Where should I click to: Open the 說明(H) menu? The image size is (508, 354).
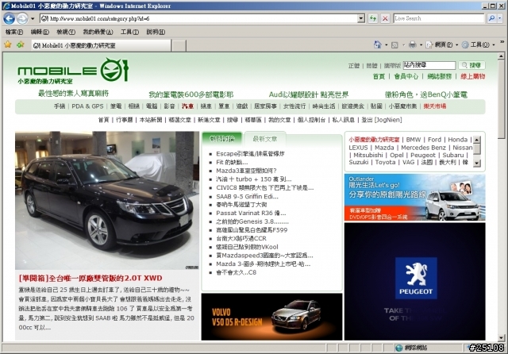pos(156,32)
